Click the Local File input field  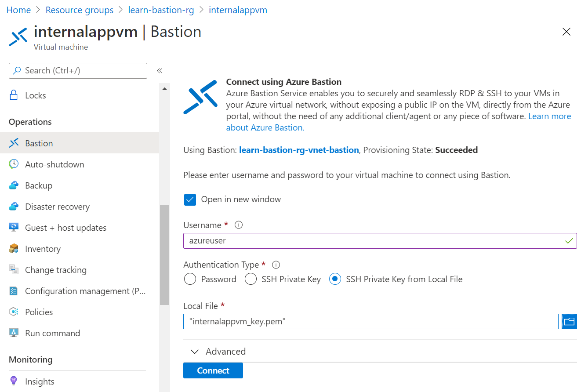(x=371, y=321)
